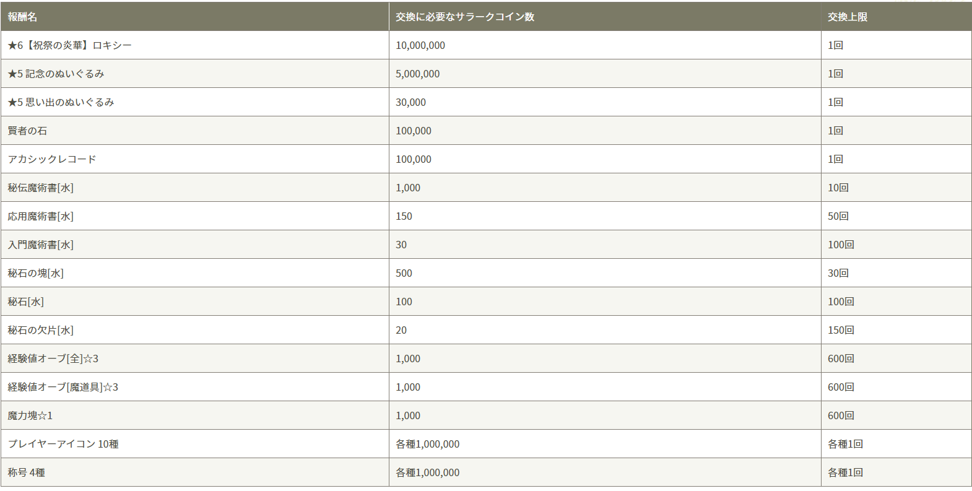Click the アカシックレコード reward cell
This screenshot has height=491, width=972.
52,160
